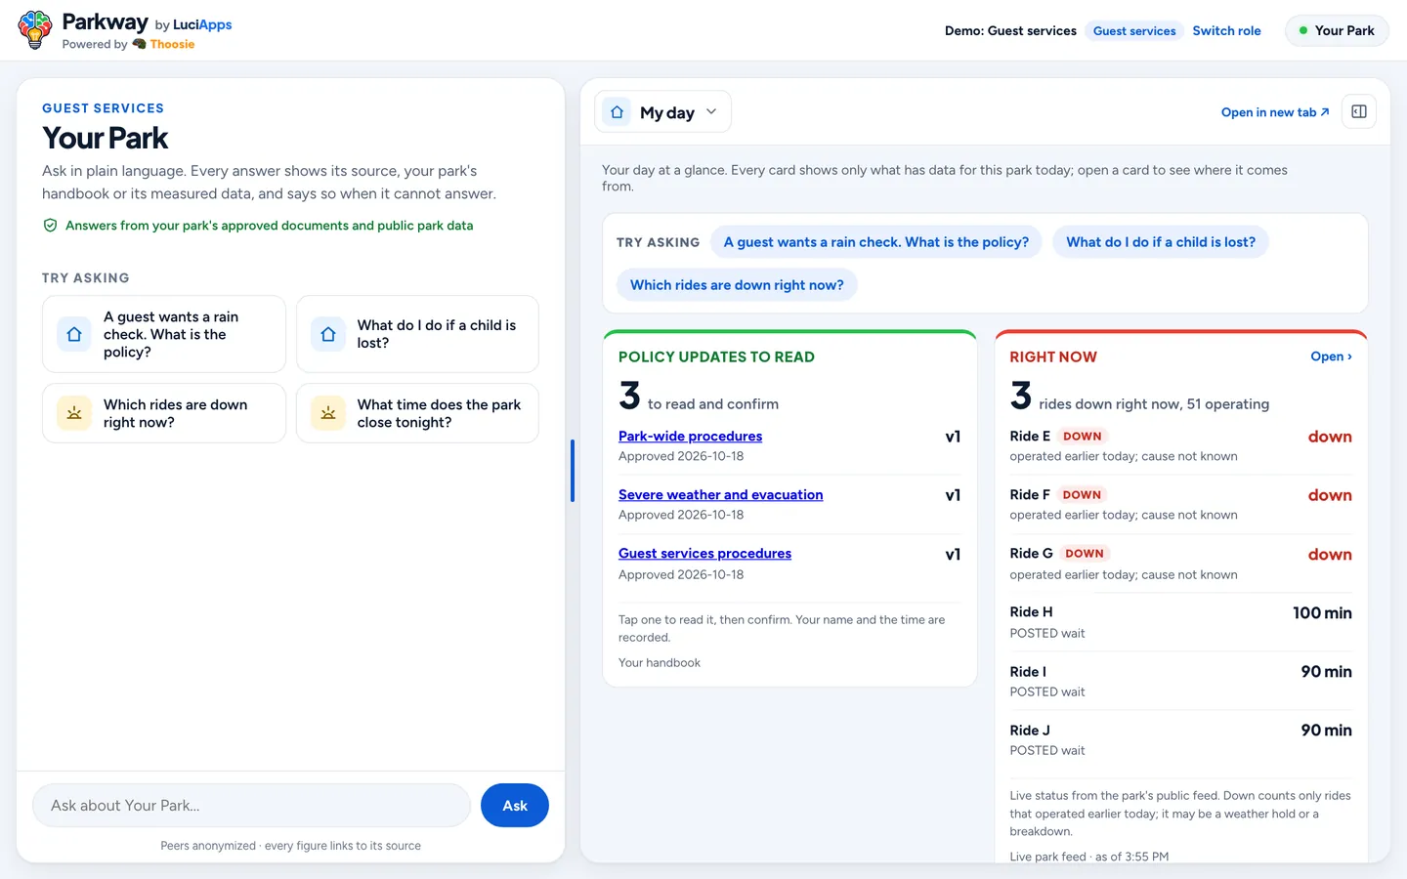
Task: Click home icon on lost child card
Action: tap(328, 334)
